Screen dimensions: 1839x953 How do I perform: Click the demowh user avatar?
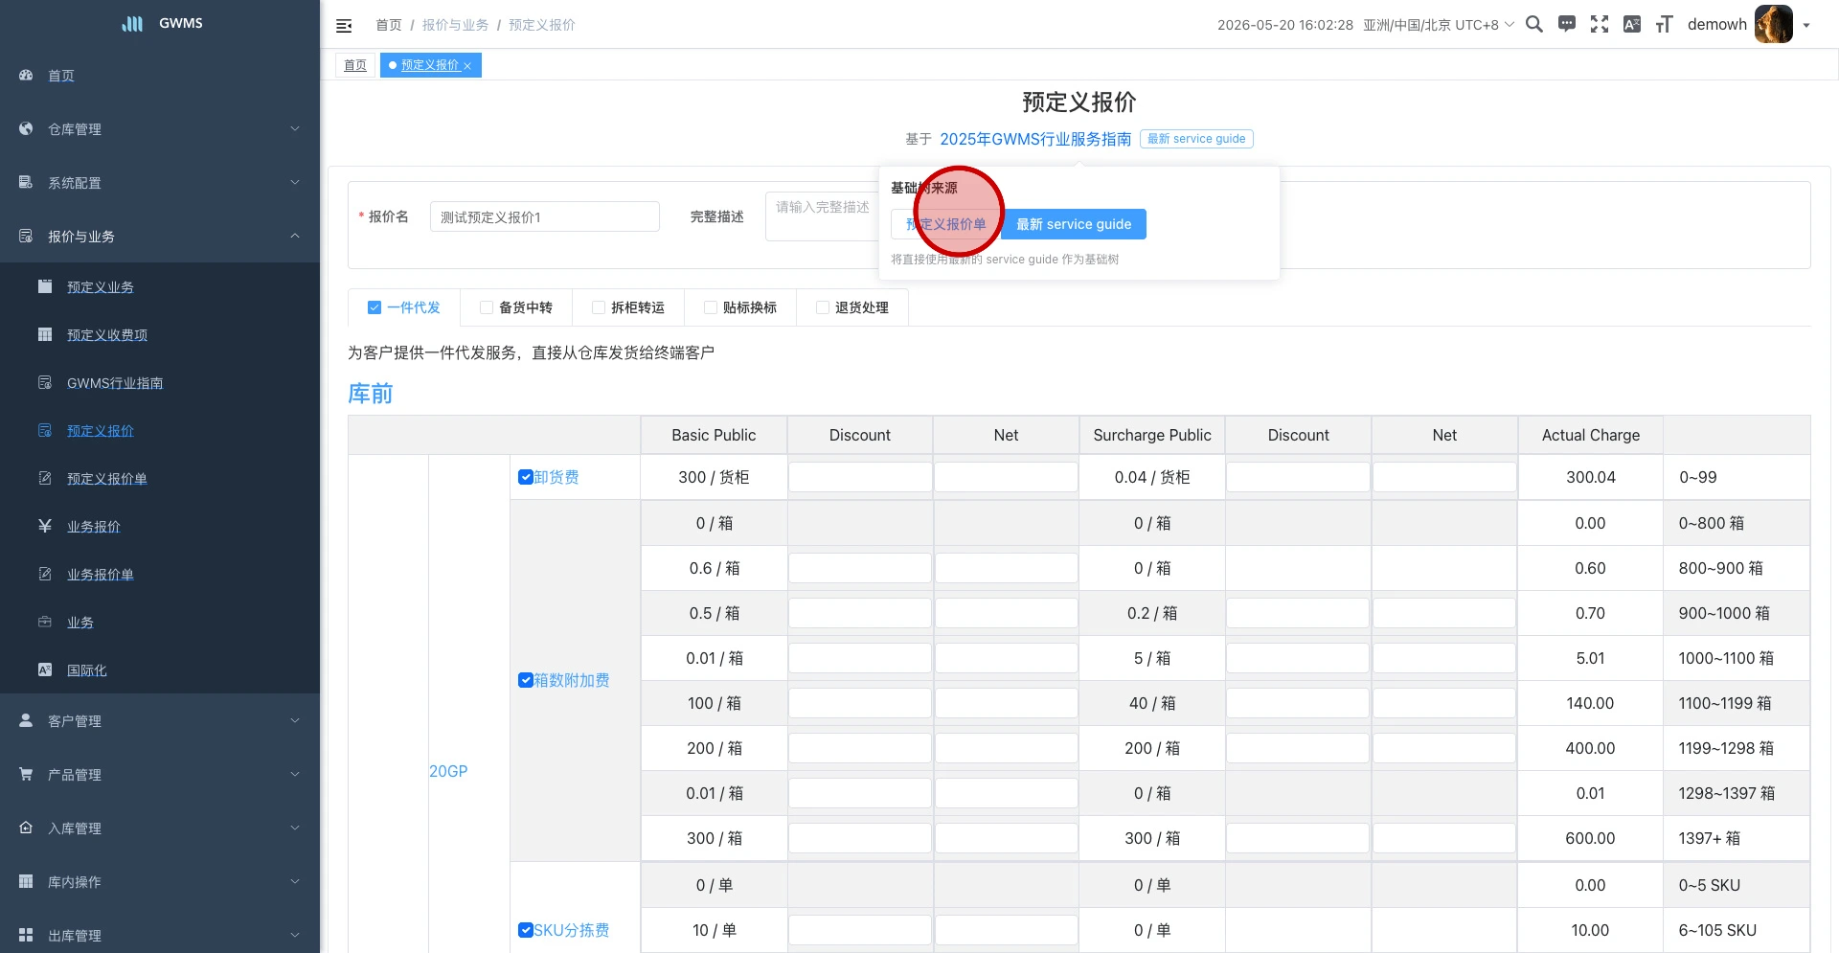(1773, 24)
